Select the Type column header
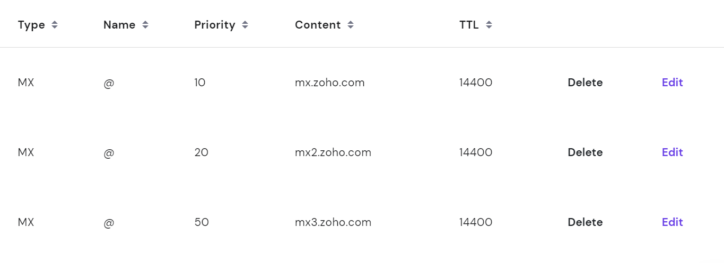The height and width of the screenshot is (263, 724). pos(31,25)
